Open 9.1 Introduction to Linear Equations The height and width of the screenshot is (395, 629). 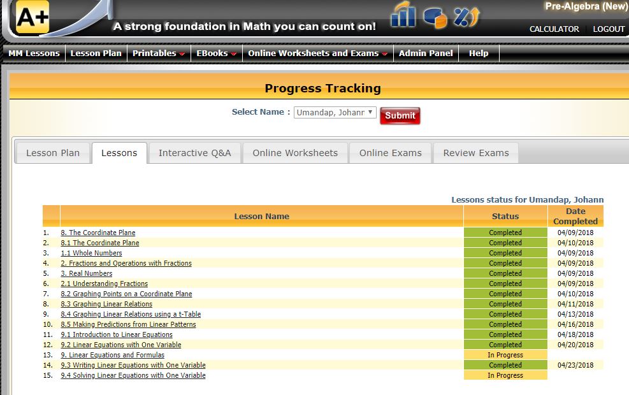(117, 334)
